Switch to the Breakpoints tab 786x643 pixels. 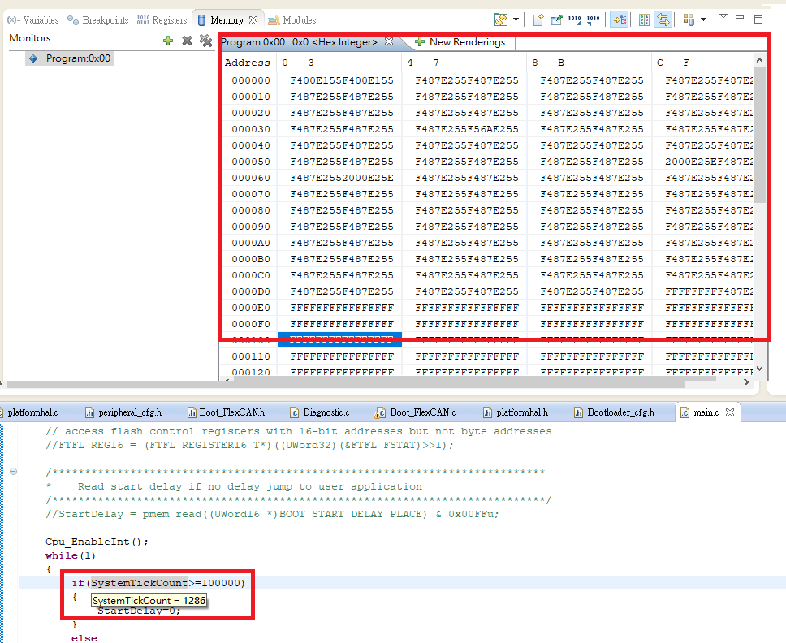(x=98, y=20)
